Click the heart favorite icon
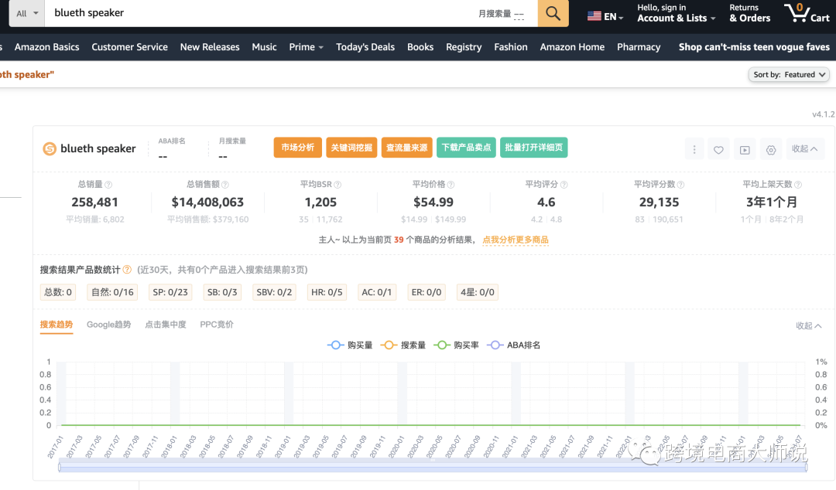836x490 pixels. [719, 150]
